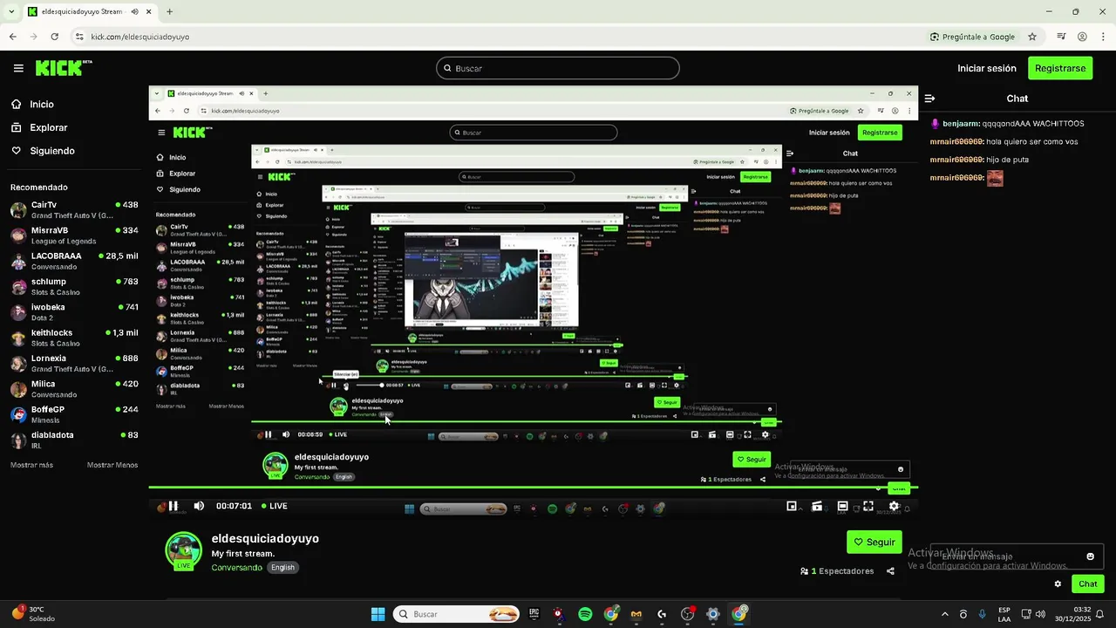1116x628 pixels.
Task: Open BoffeGP recommended channel
Action: coord(74,413)
